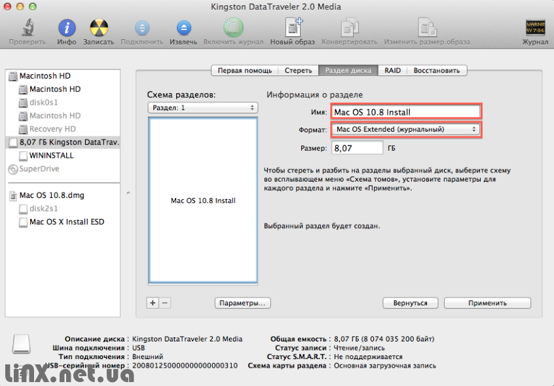Click the Общая емкость 8,07 ГБ value

(x=384, y=339)
